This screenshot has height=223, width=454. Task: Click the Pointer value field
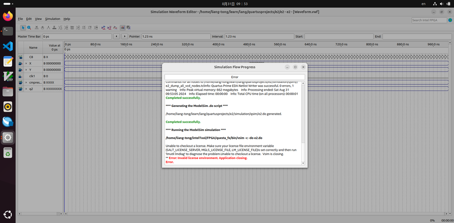coord(176,37)
